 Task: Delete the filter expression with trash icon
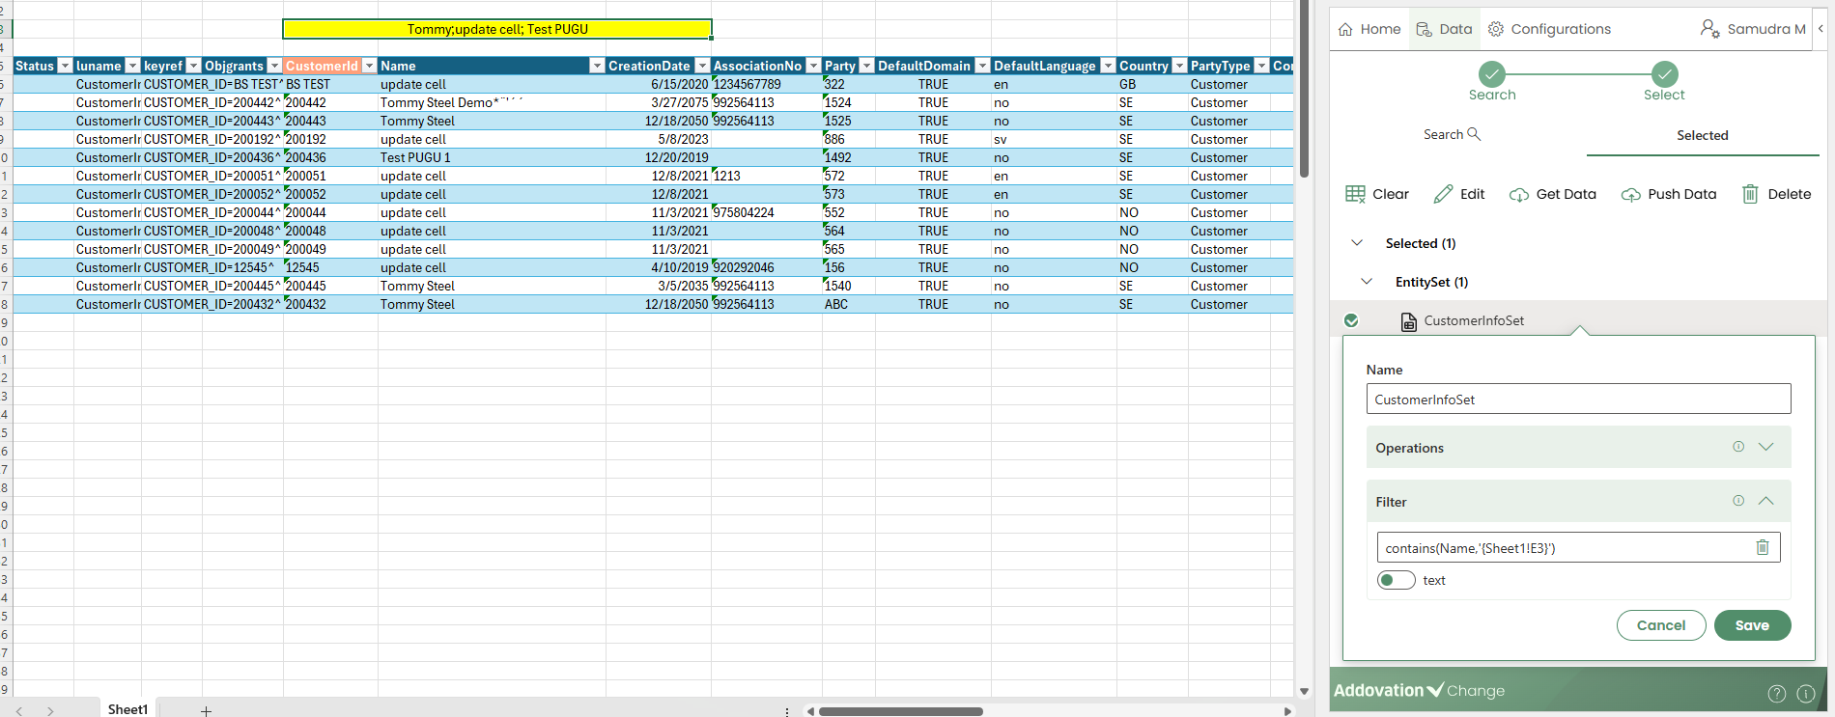[1762, 547]
